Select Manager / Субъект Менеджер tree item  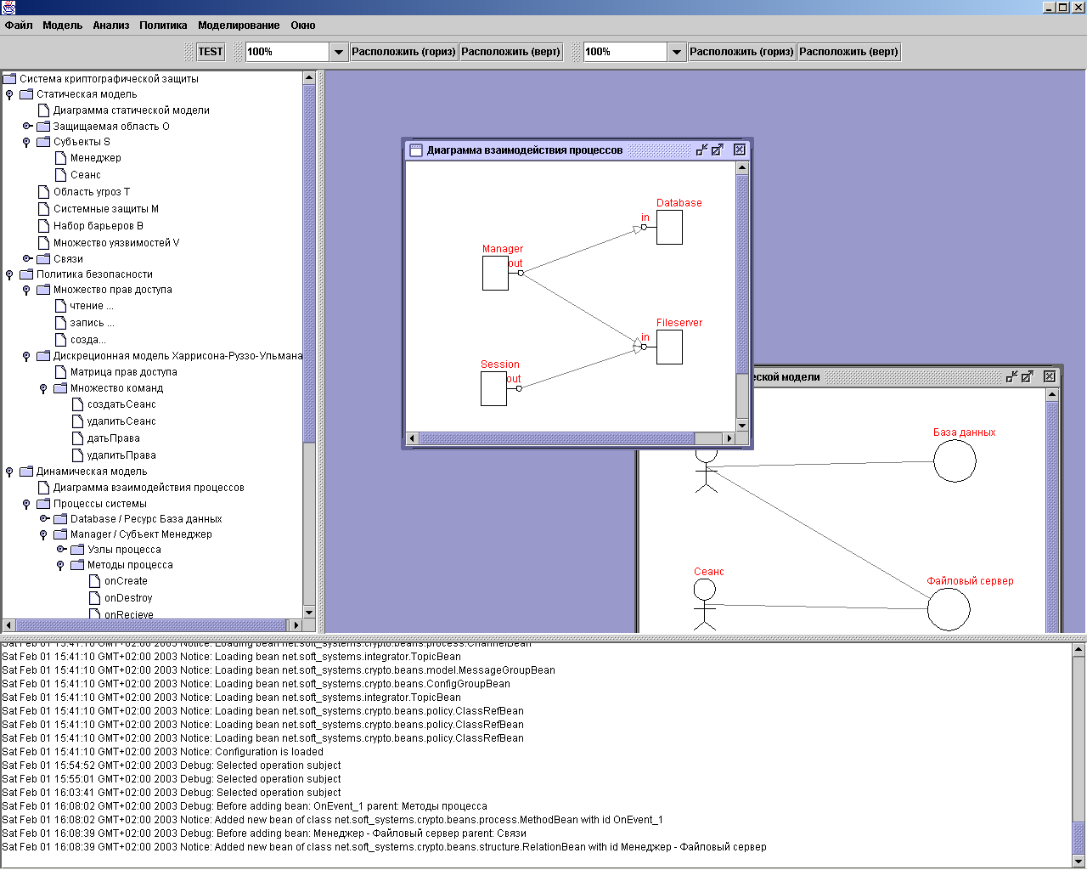[x=141, y=534]
